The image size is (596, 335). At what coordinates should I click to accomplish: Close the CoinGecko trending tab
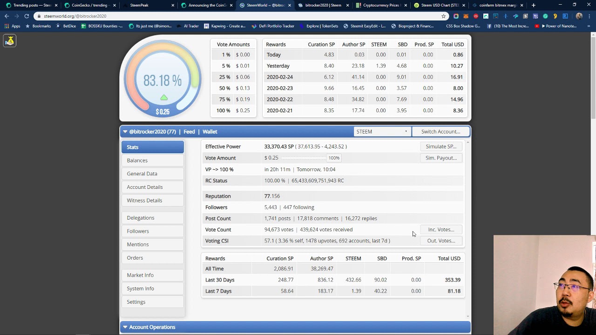[114, 5]
